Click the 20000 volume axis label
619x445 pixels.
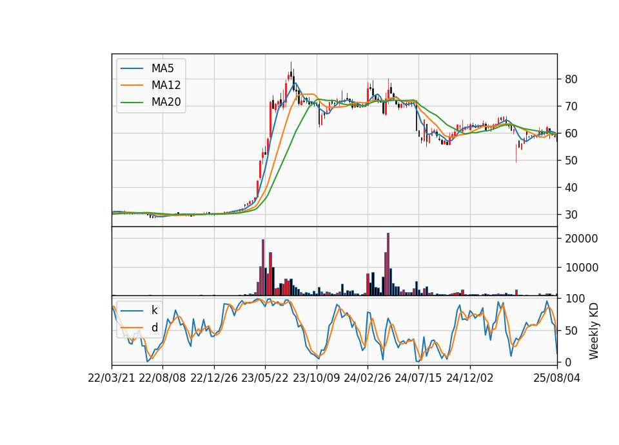tap(582, 239)
